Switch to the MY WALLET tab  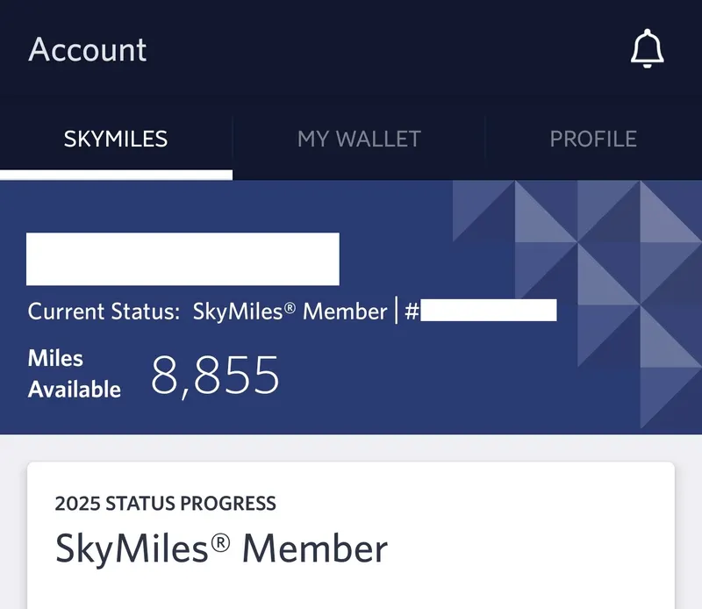(359, 139)
